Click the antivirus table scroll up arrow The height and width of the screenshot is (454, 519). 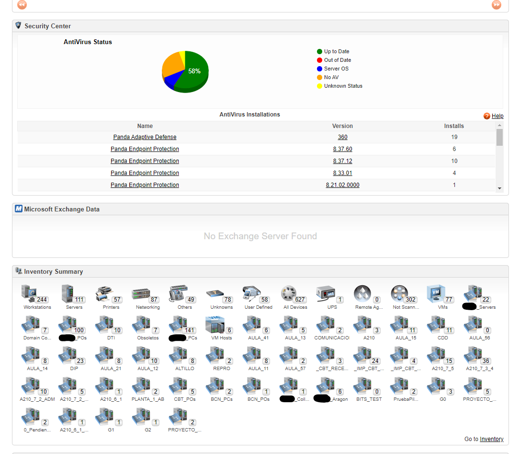pyautogui.click(x=499, y=125)
